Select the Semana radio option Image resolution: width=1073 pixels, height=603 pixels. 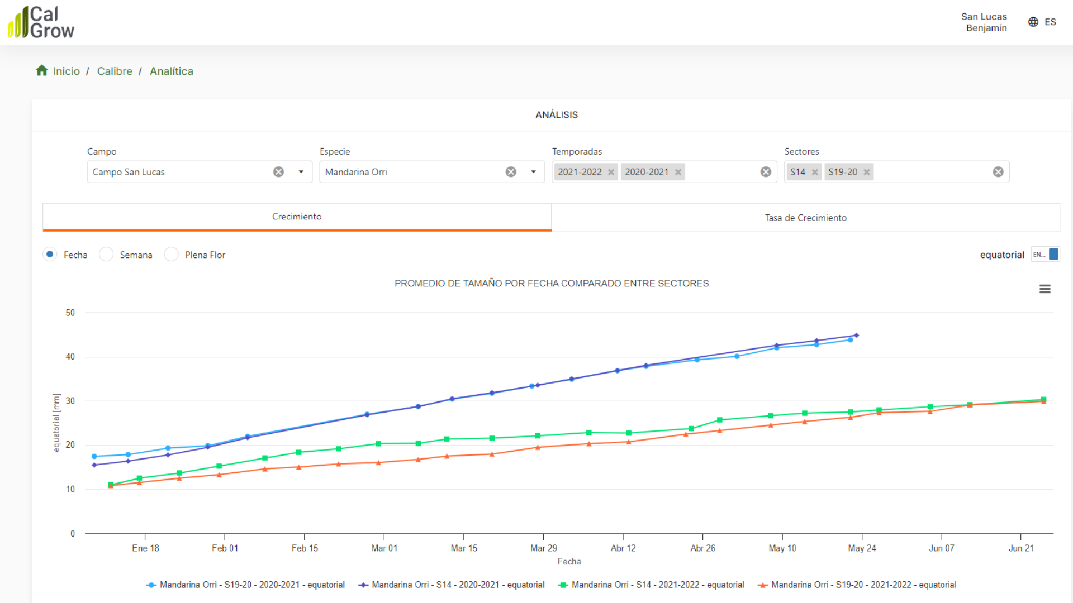coord(106,255)
